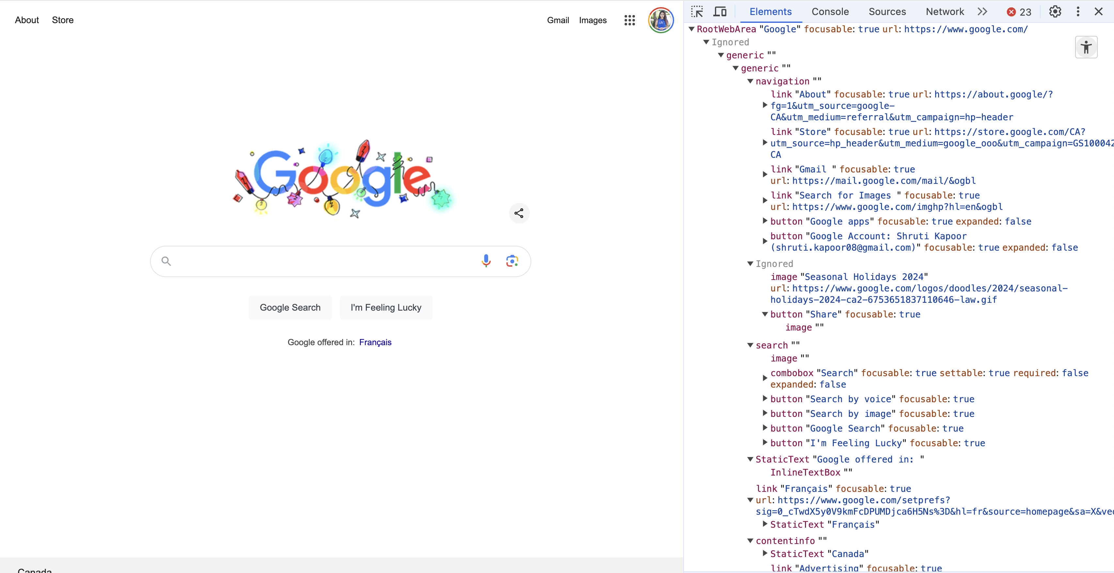
Task: Expand the link Gmail node
Action: [x=765, y=175]
